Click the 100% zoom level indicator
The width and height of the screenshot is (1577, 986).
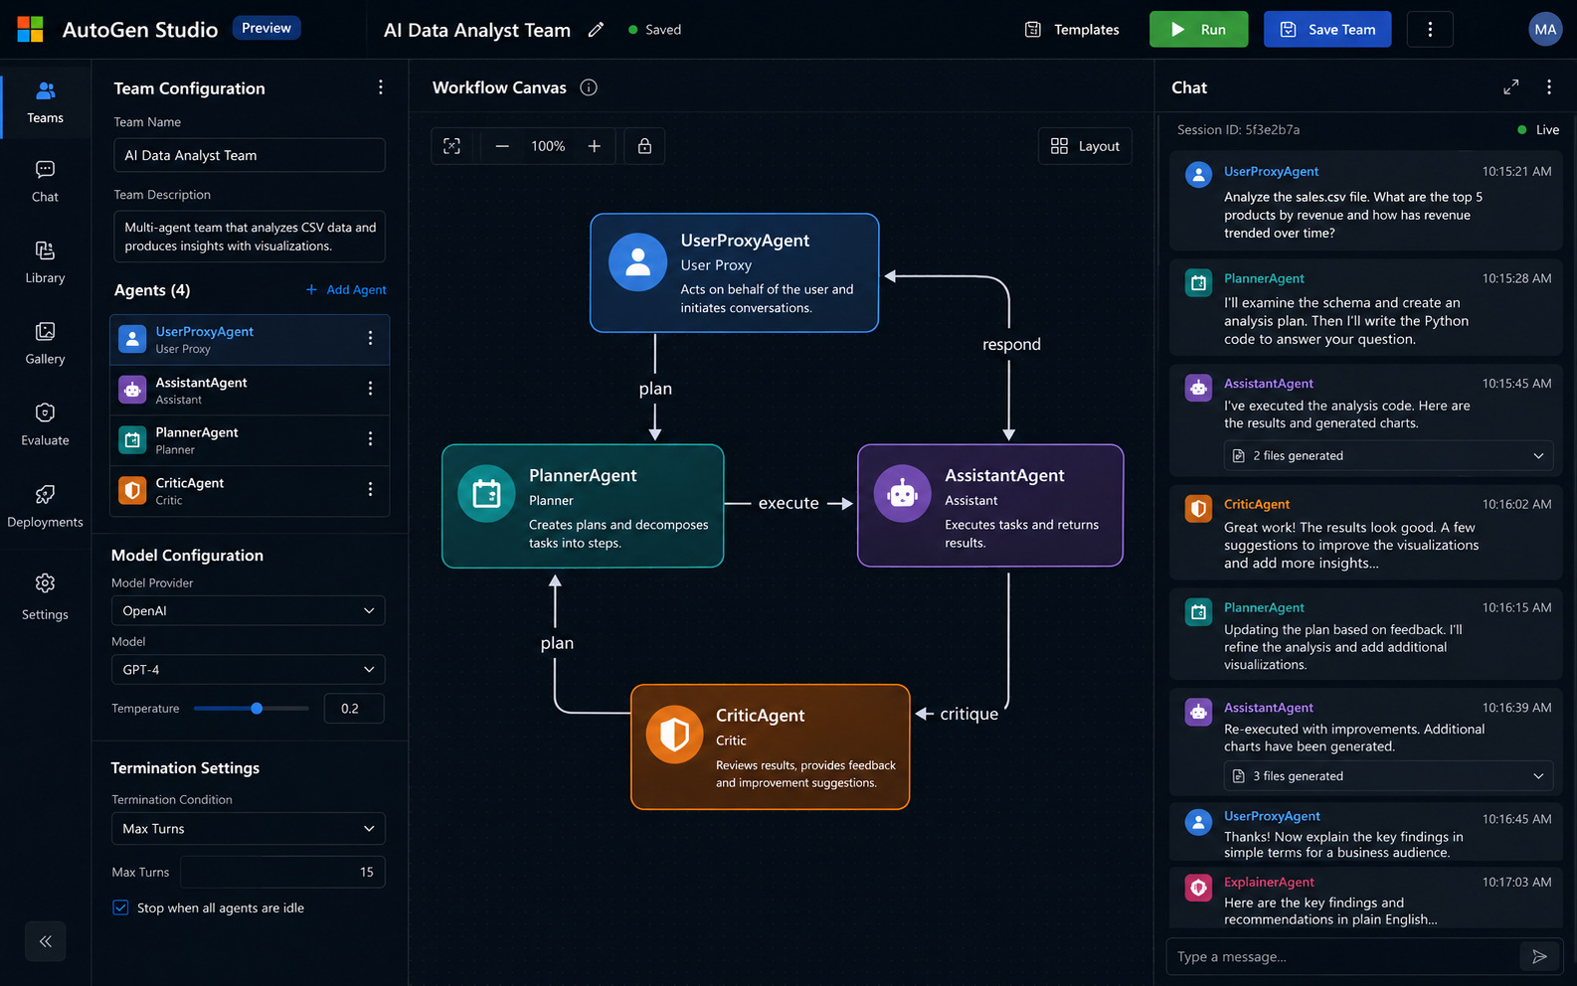(x=548, y=146)
